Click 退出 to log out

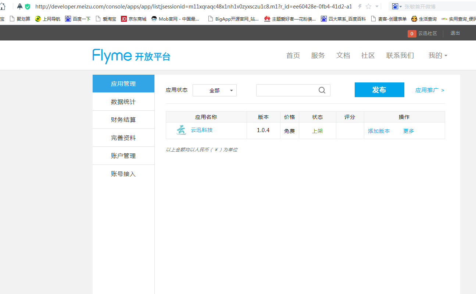click(455, 33)
